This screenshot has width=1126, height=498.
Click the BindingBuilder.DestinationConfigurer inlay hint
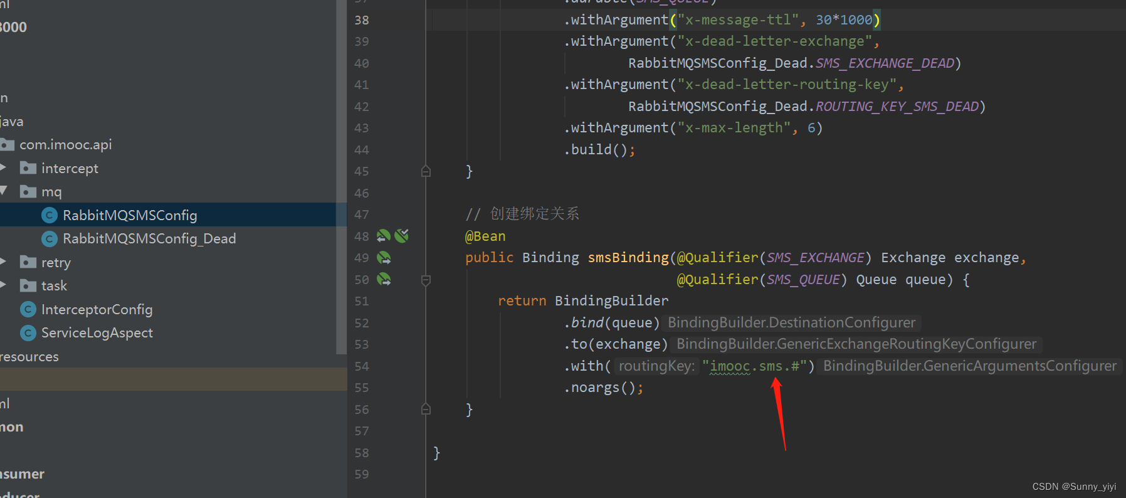(x=792, y=323)
